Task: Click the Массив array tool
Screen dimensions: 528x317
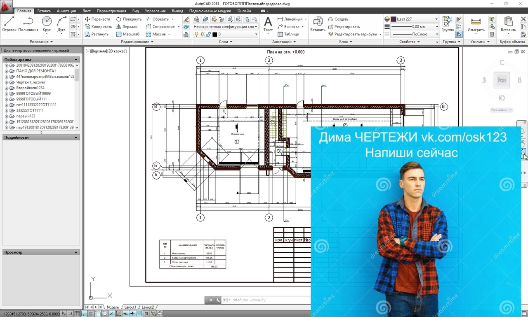Action: (x=156, y=34)
